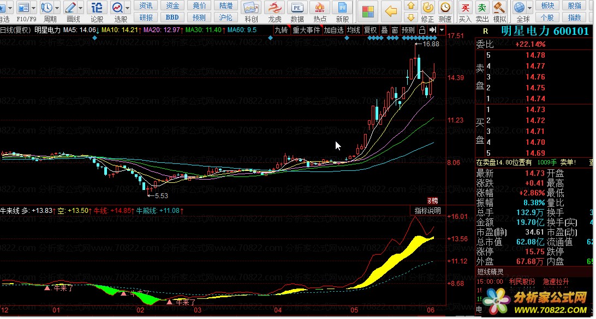Open the top-toolbar 预测 forecast tab
Viewport: 596px width, 319px height.
199,17
